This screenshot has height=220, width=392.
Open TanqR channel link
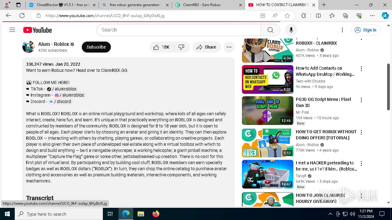point(301,176)
